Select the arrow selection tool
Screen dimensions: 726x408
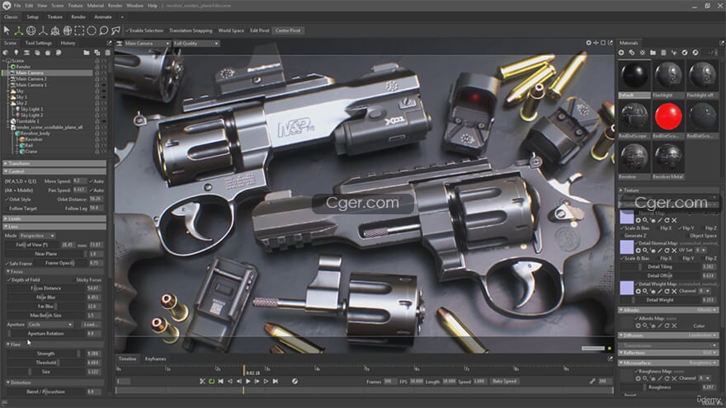pos(7,30)
